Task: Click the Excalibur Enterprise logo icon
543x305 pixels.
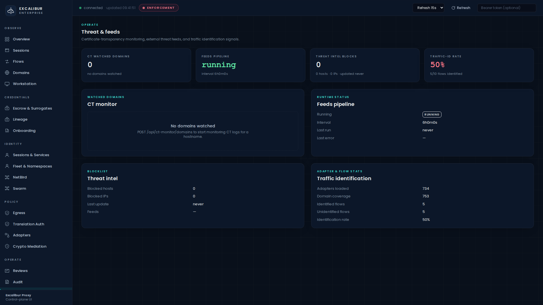Action: (11, 11)
